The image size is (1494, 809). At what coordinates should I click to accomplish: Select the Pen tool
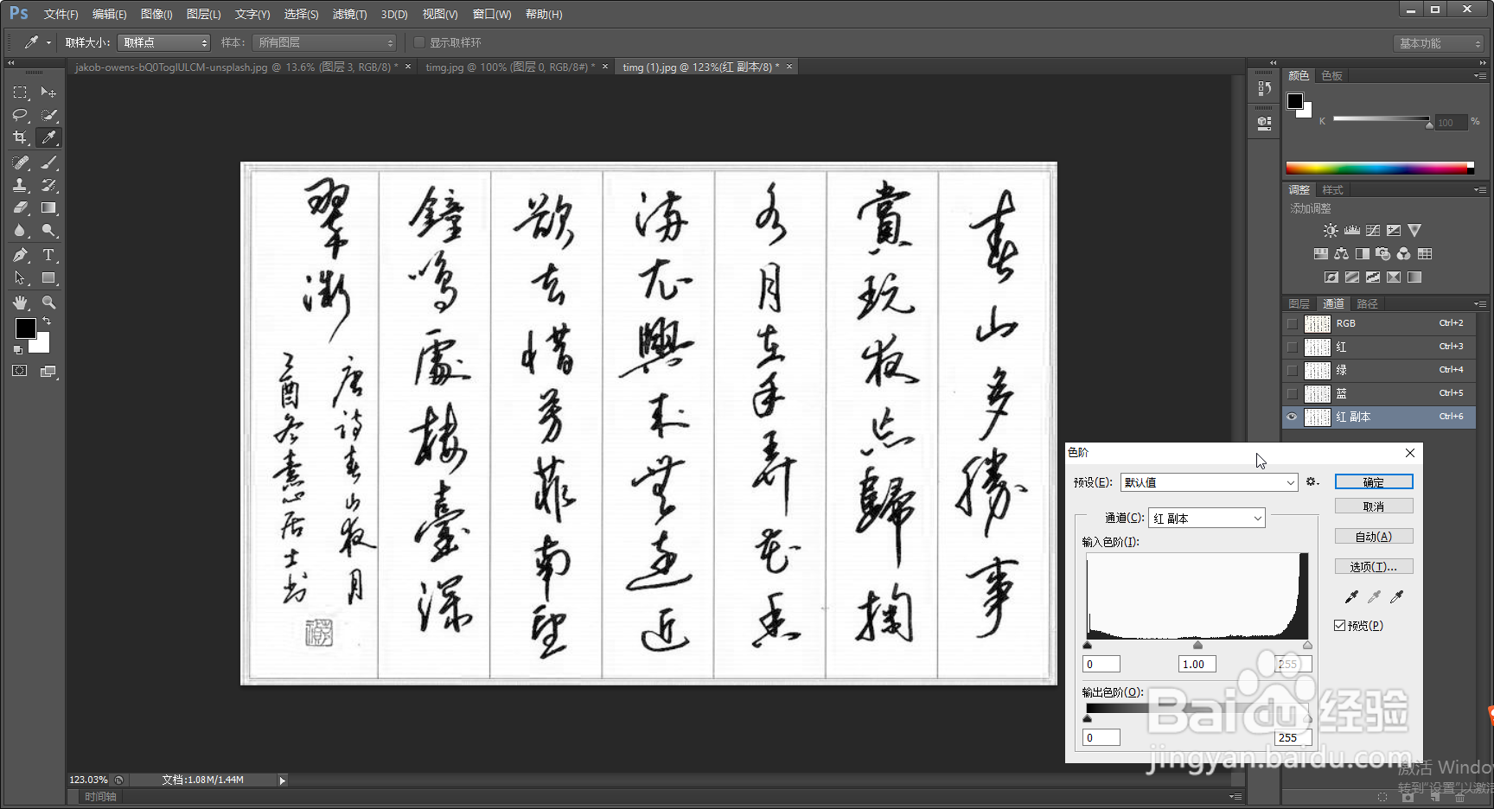click(20, 255)
